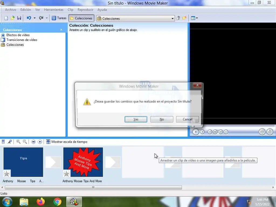Click the Back (rewind) preview button
This screenshot has height=207, width=276.
tap(210, 132)
